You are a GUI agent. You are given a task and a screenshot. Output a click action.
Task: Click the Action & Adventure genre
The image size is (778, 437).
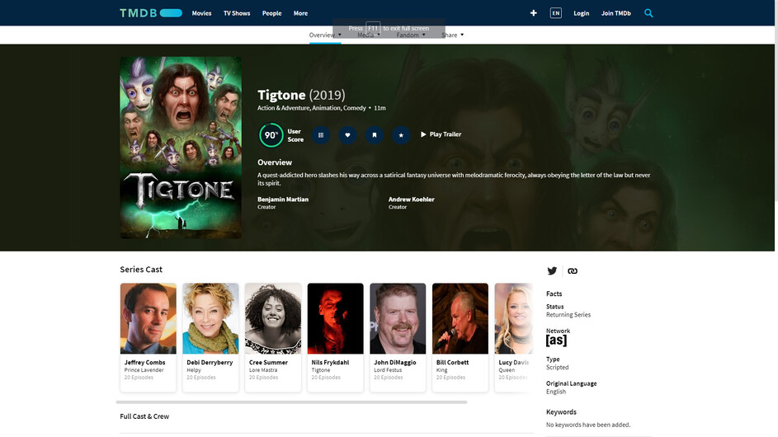pos(283,108)
